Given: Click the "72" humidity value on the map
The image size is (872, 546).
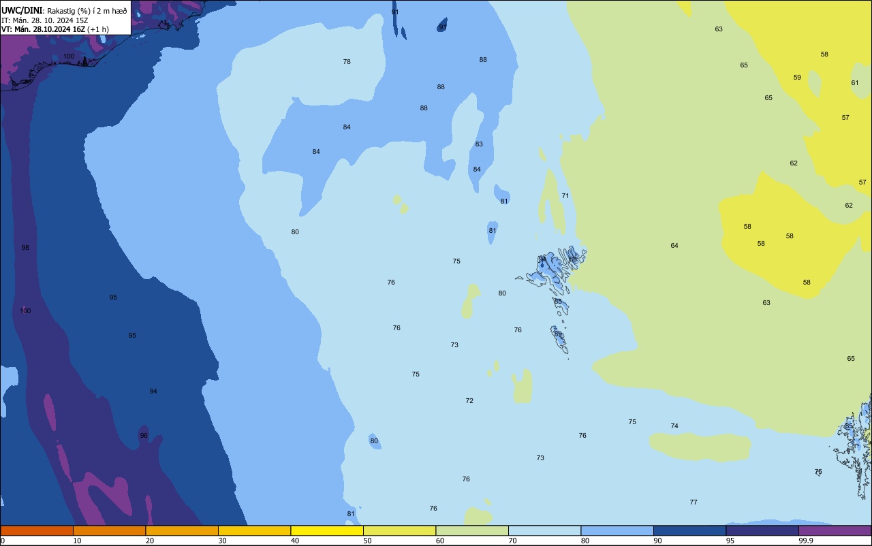Looking at the screenshot, I should (x=469, y=401).
